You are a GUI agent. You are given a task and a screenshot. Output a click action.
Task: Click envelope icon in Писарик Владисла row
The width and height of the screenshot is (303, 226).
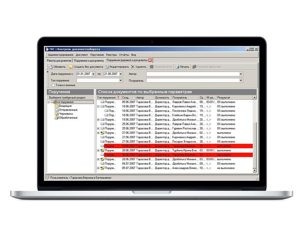point(102,142)
